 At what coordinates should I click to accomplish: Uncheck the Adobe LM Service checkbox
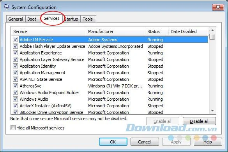15,39
